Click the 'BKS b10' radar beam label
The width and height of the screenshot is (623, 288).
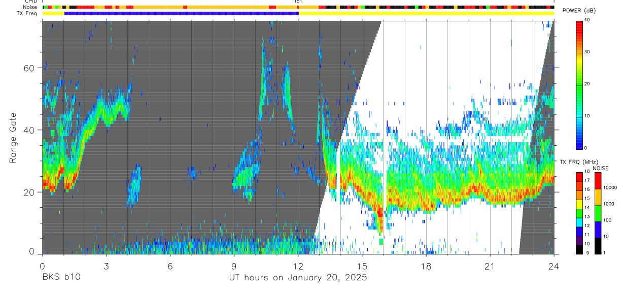pyautogui.click(x=61, y=278)
